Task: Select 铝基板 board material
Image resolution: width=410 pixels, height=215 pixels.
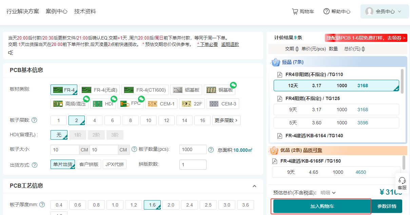Action: [x=186, y=90]
